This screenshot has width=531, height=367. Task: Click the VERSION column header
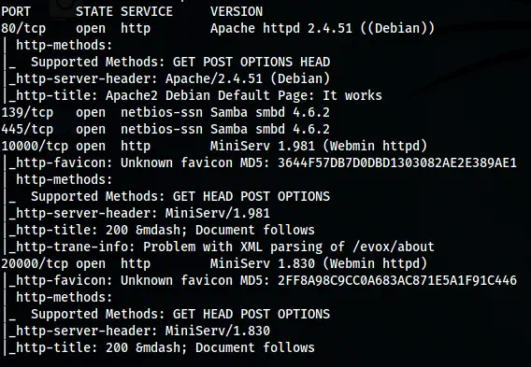237,12
